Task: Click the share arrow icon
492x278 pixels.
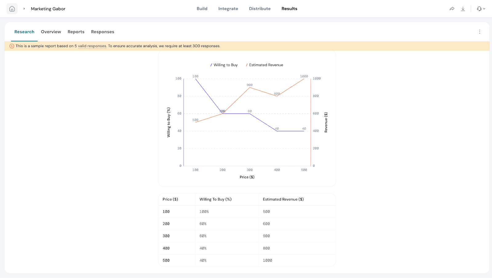Action: coord(452,9)
